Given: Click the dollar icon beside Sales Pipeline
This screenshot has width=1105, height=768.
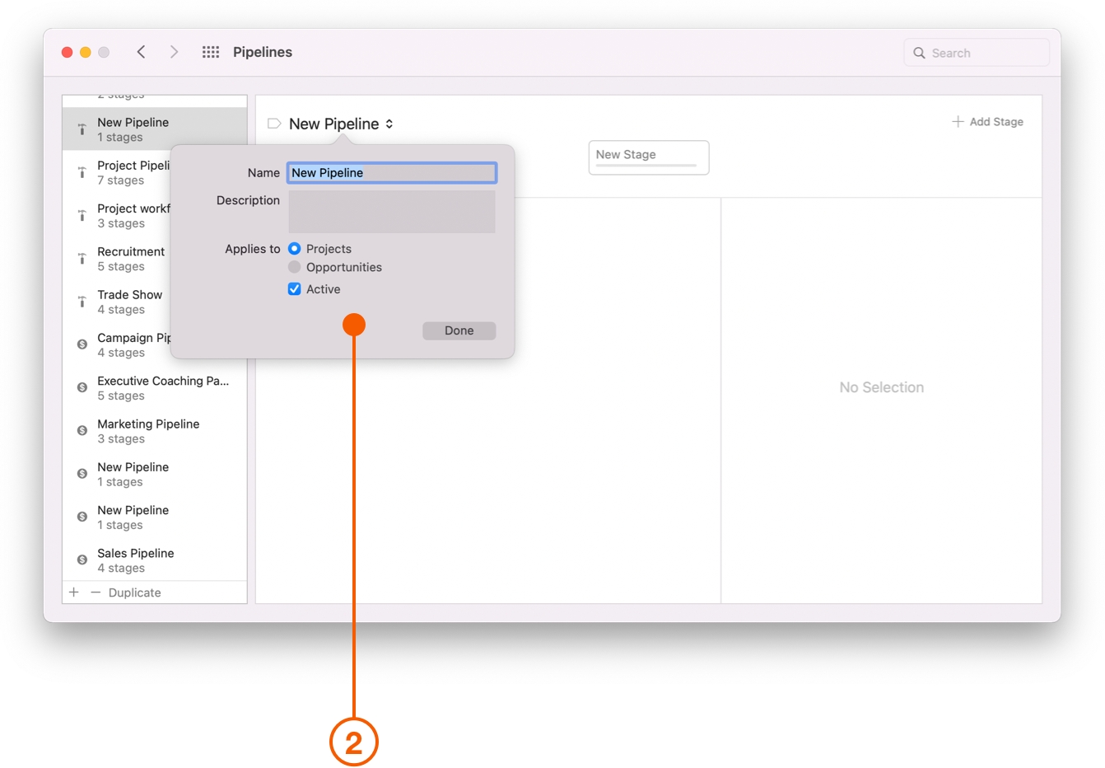Looking at the screenshot, I should [x=82, y=559].
